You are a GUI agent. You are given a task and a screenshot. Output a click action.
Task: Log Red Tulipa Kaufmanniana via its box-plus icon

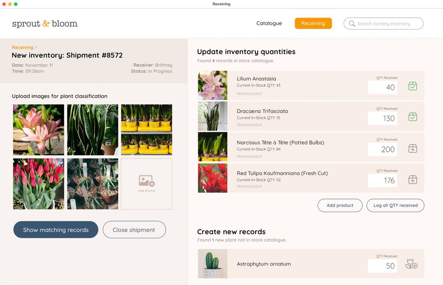[413, 179]
